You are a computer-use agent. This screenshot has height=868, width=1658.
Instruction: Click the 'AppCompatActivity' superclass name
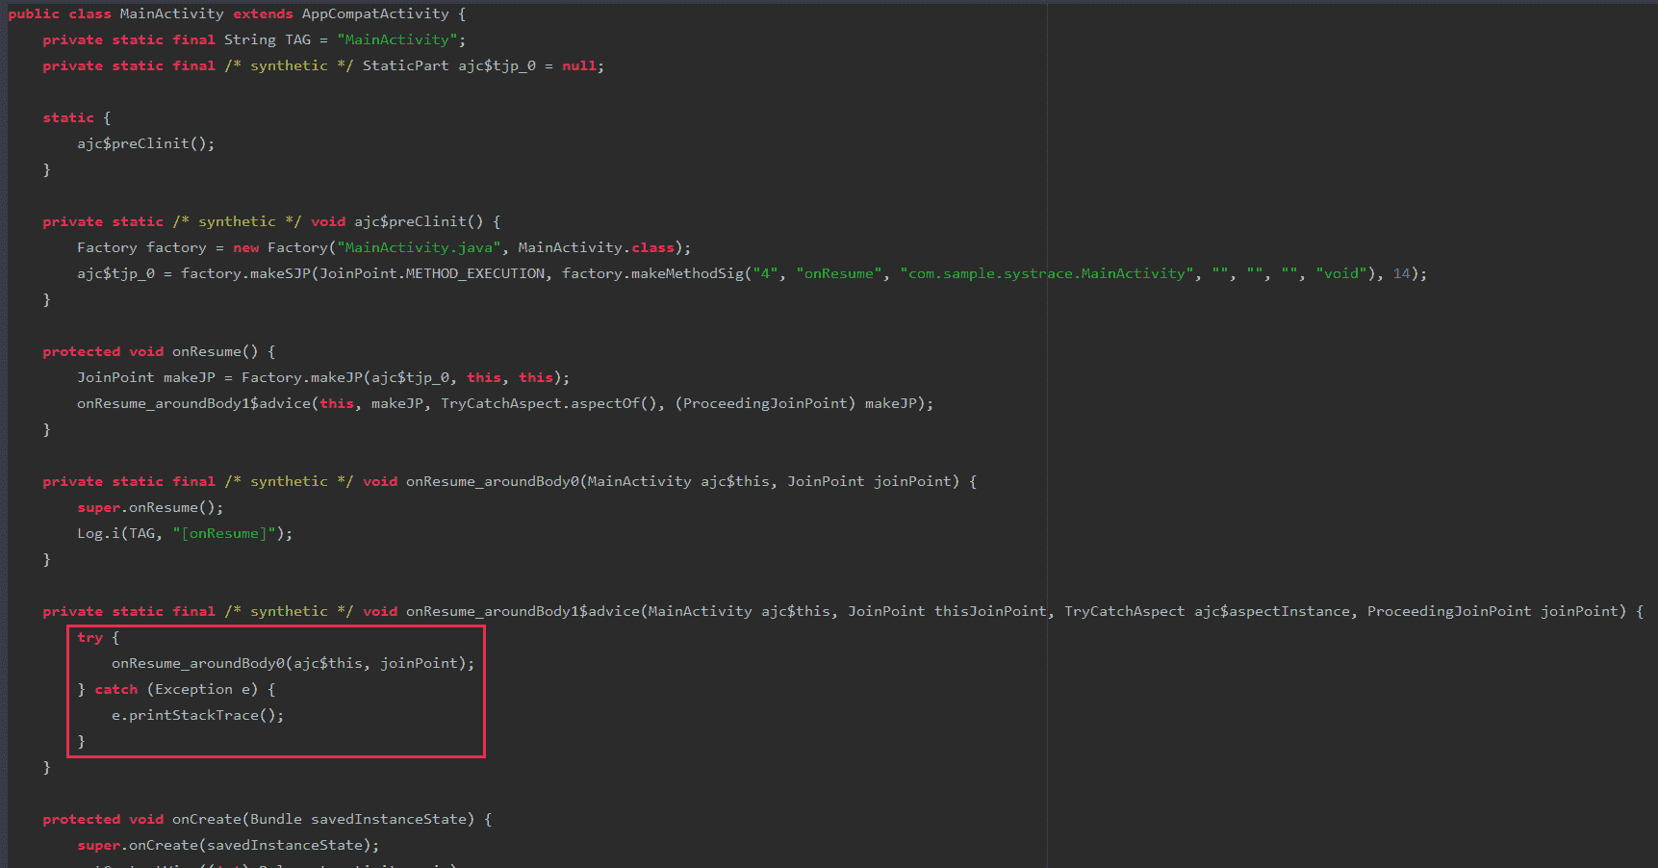(375, 13)
